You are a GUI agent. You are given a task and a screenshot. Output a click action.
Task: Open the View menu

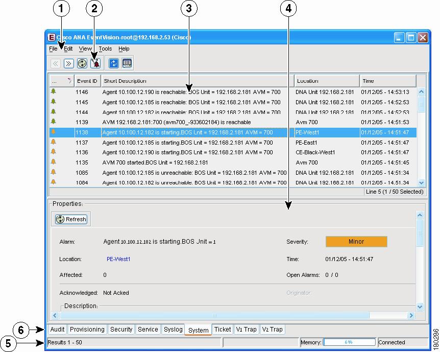[x=85, y=49]
